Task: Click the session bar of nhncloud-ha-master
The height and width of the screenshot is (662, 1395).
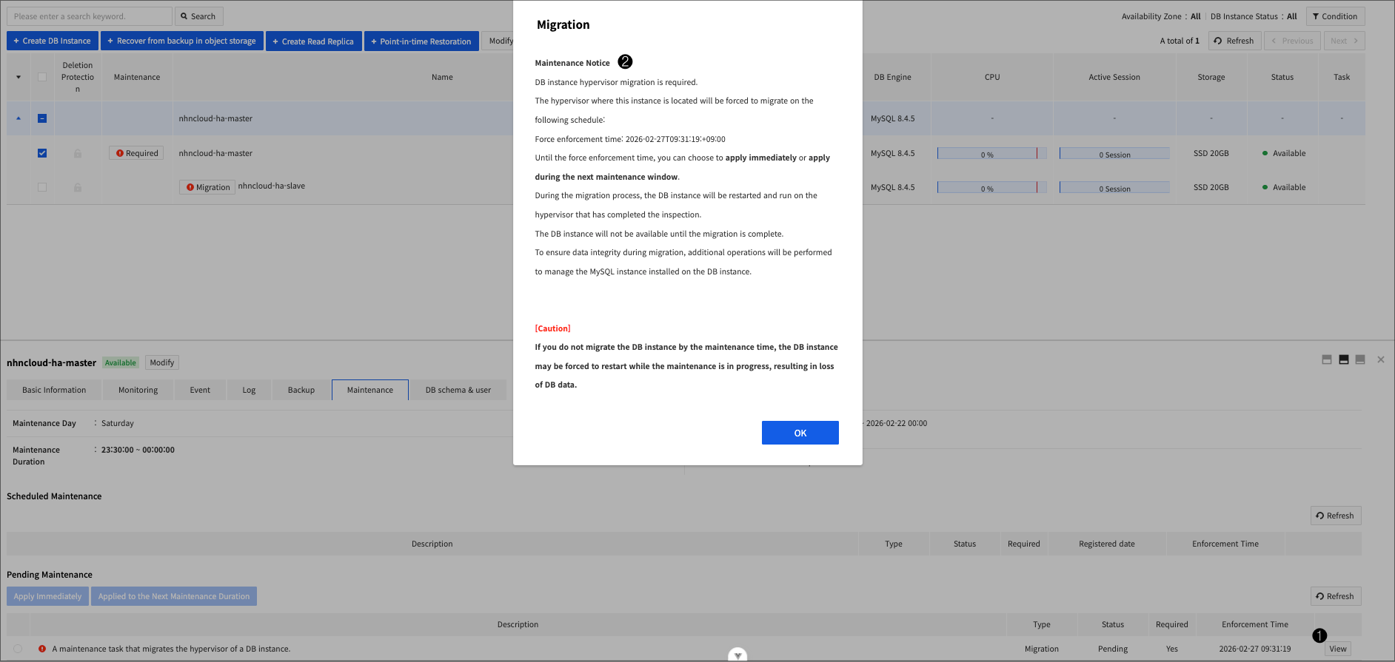Action: pos(1114,153)
